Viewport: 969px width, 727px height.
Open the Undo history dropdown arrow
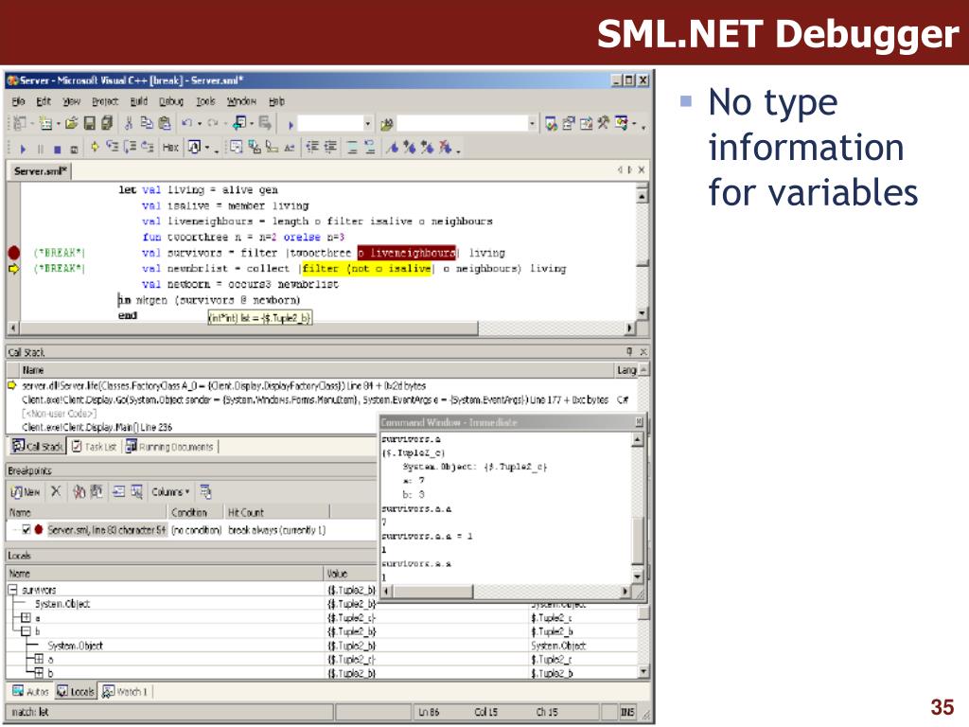[x=199, y=124]
